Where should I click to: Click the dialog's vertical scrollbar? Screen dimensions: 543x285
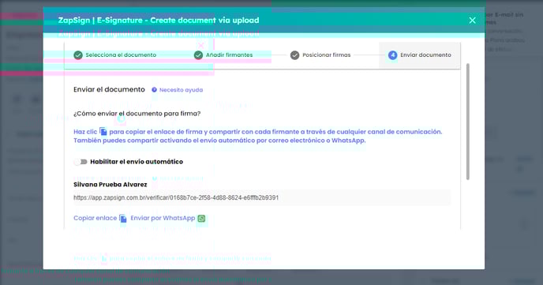pos(468,122)
